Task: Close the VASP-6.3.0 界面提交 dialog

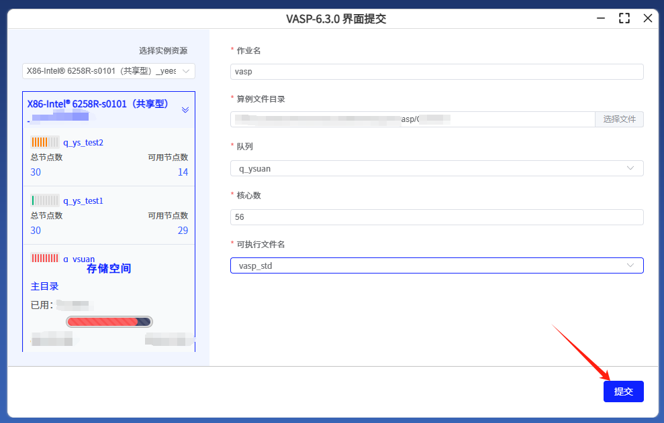Action: click(x=648, y=19)
